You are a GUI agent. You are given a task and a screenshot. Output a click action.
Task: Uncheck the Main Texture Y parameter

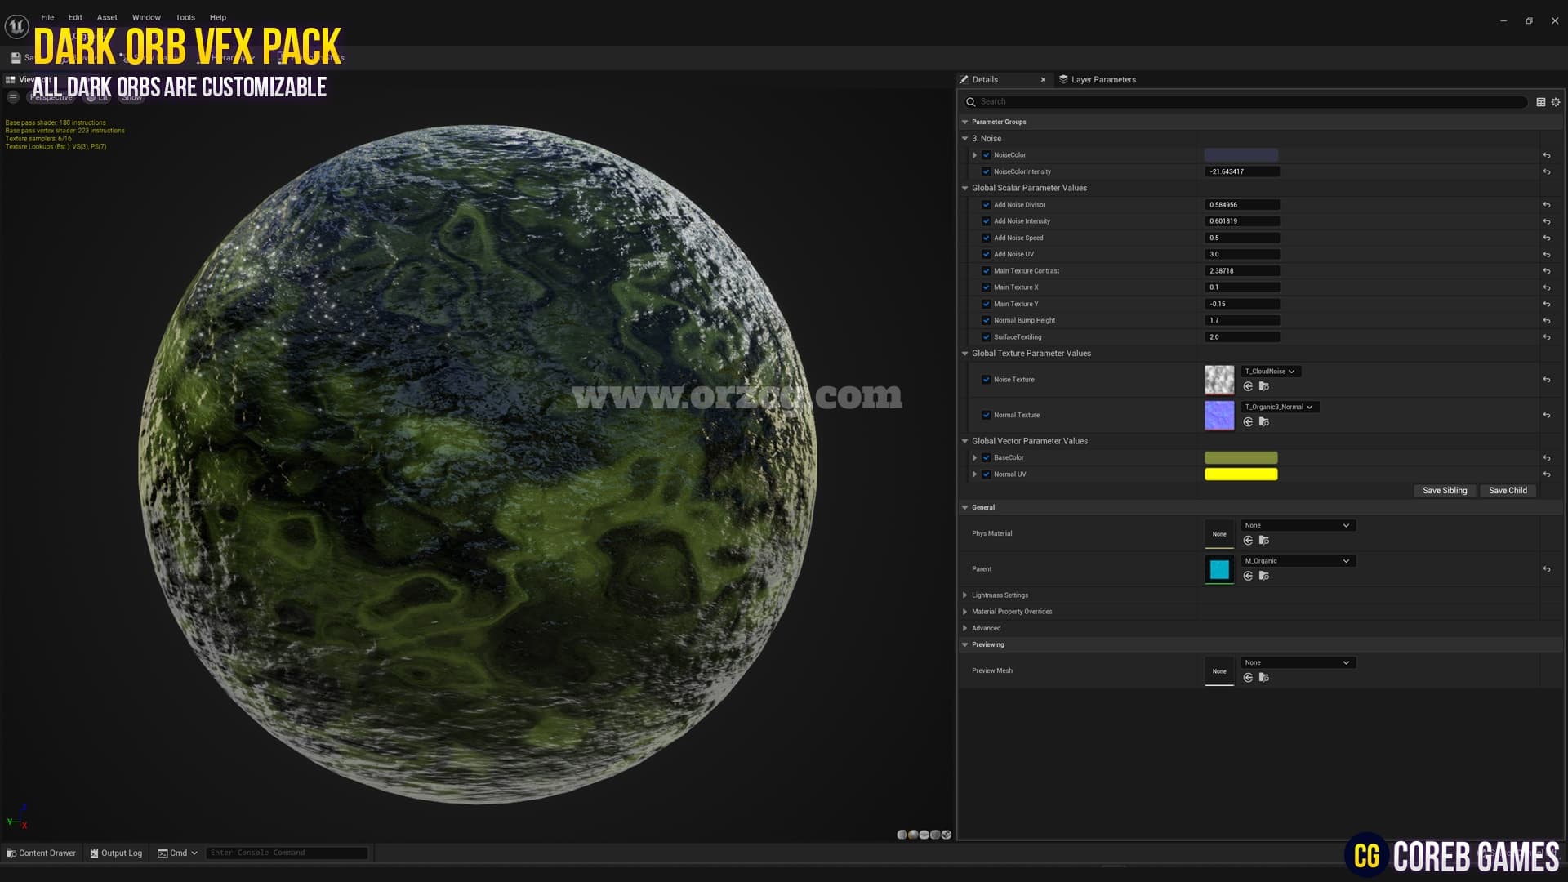pos(986,304)
